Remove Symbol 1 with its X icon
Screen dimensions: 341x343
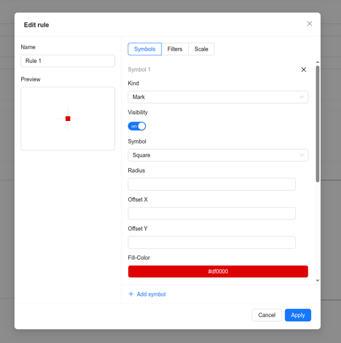(303, 70)
